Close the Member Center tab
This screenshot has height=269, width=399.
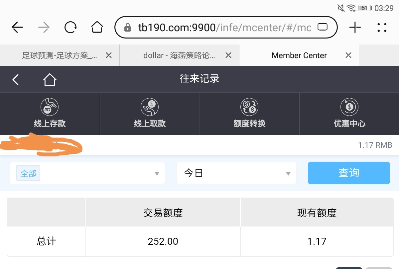[x=348, y=55]
